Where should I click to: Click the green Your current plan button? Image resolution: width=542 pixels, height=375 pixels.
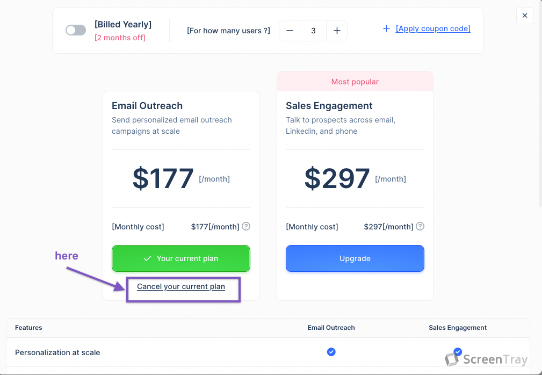click(x=181, y=258)
